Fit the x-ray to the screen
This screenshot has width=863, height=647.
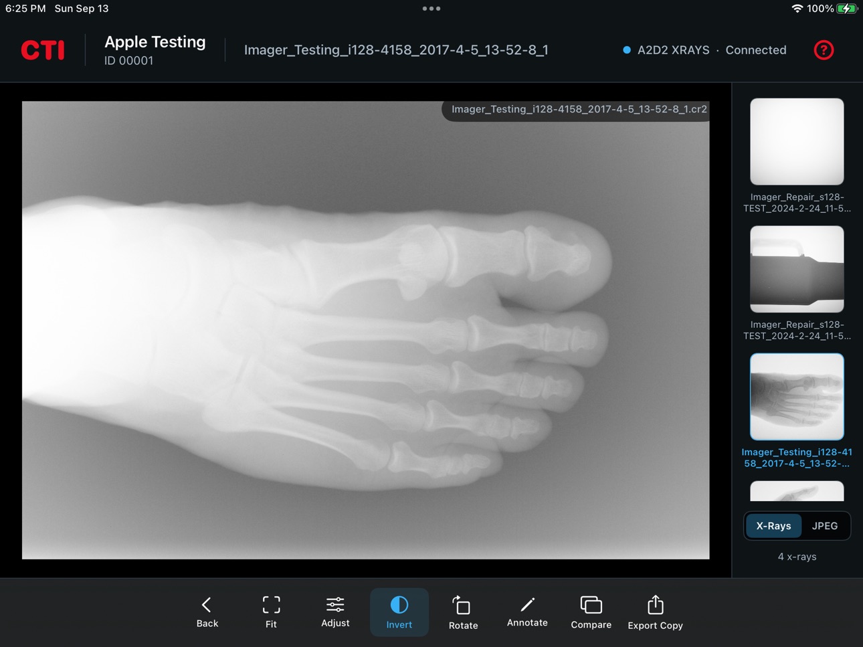click(271, 612)
